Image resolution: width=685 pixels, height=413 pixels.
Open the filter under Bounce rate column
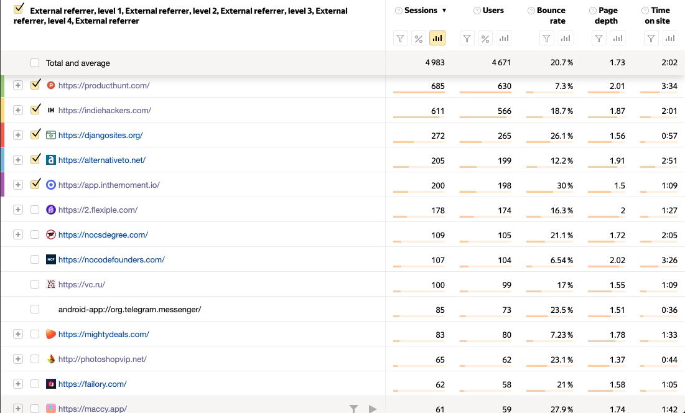click(x=546, y=39)
